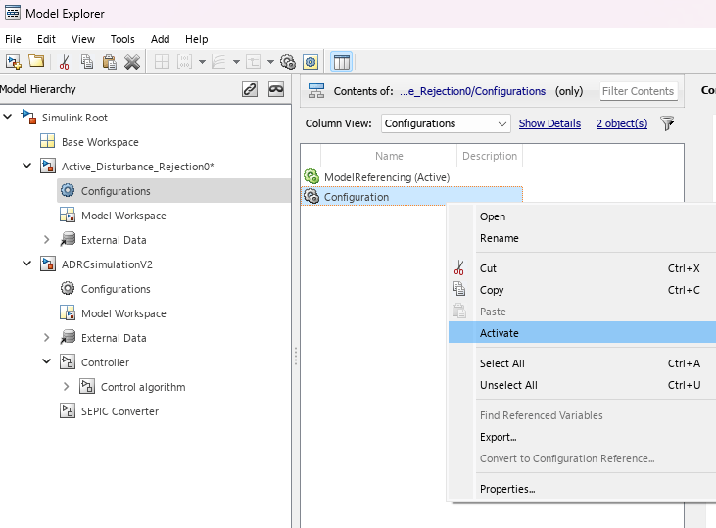Image resolution: width=716 pixels, height=528 pixels.
Task: Click the Delete X toolbar icon
Action: point(132,61)
